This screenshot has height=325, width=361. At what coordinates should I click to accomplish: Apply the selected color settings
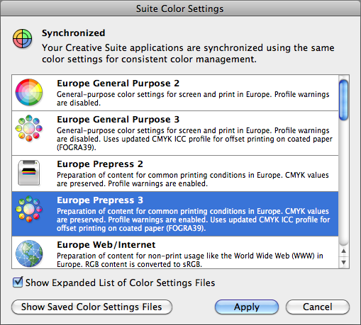(x=247, y=307)
